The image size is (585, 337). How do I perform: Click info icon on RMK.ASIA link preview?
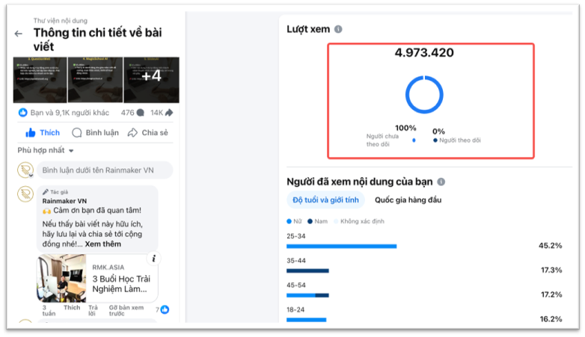point(153,259)
